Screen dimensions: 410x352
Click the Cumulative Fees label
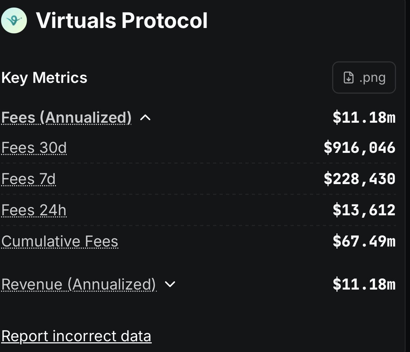click(60, 241)
